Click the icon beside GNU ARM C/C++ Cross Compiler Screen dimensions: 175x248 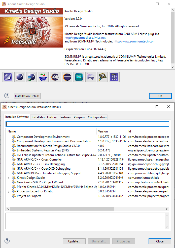(14, 160)
